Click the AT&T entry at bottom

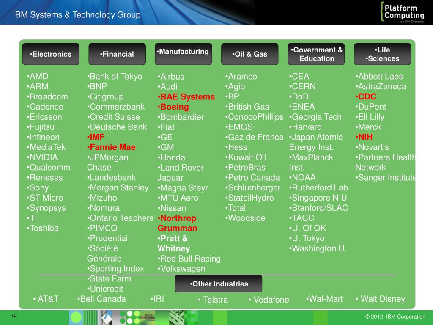46,299
